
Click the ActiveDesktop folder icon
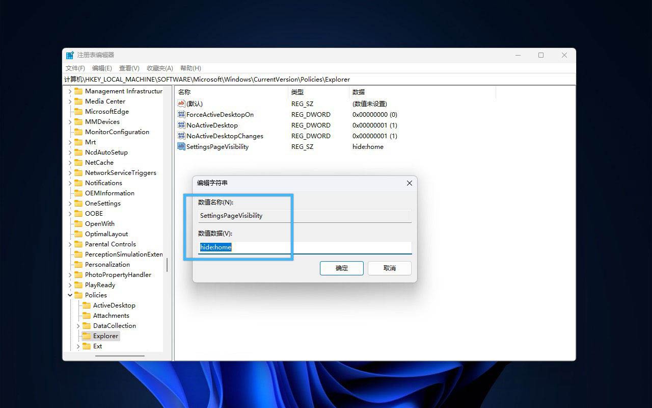pyautogui.click(x=87, y=305)
